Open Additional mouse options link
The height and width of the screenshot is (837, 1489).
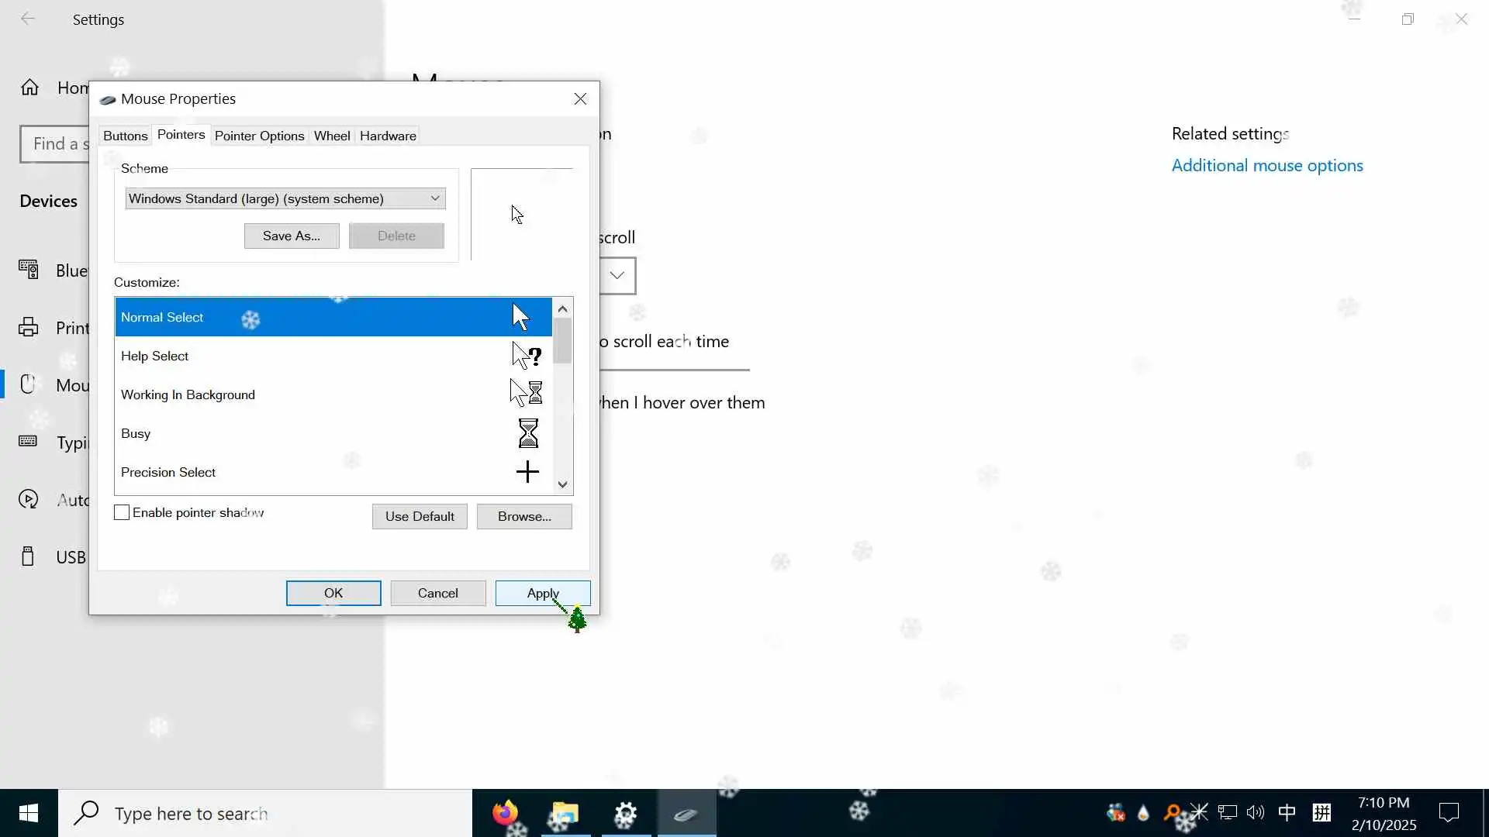tap(1266, 165)
